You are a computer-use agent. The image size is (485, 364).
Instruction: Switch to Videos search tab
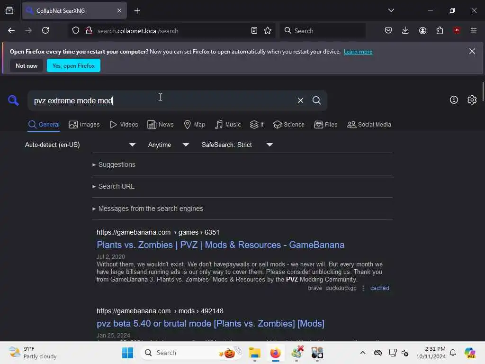(x=124, y=125)
